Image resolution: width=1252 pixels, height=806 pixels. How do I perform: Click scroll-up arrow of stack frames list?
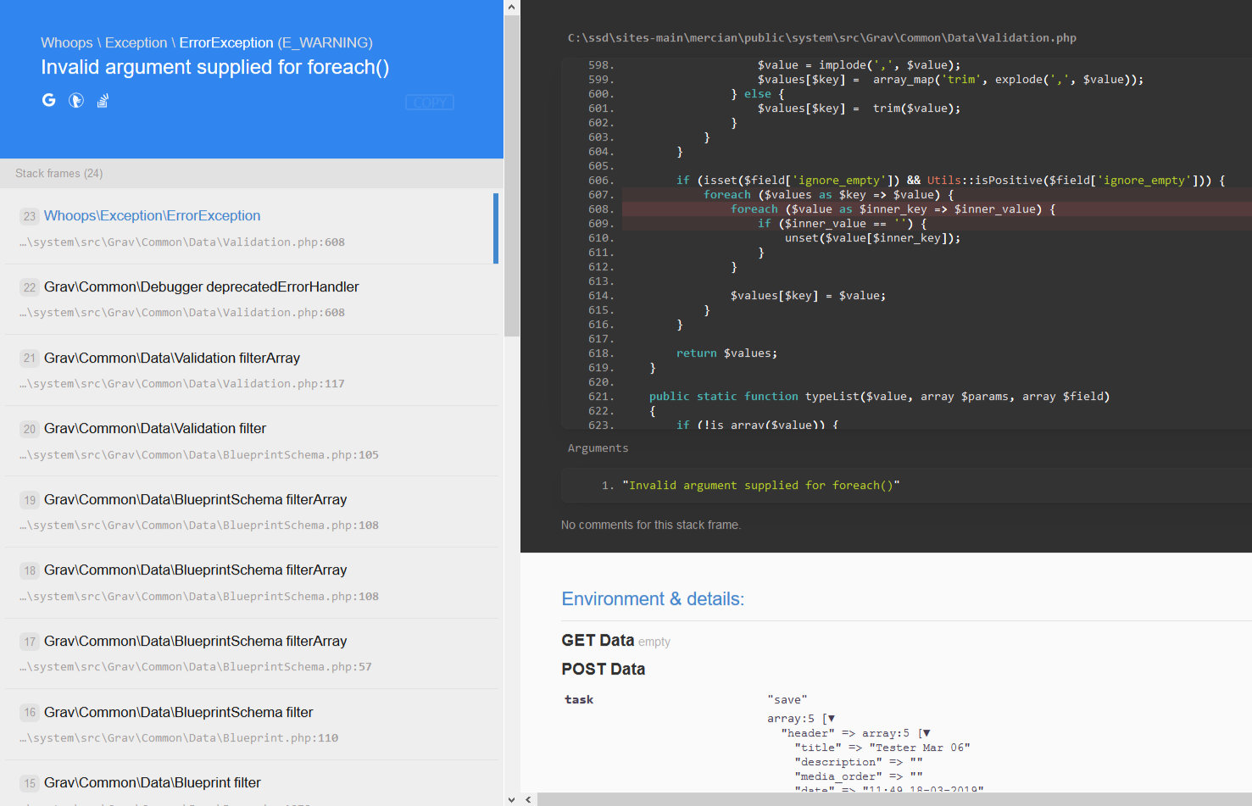tap(510, 7)
